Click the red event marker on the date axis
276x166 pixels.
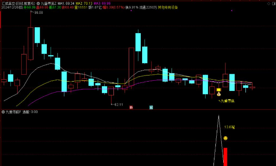point(131,107)
